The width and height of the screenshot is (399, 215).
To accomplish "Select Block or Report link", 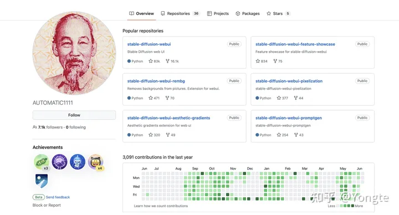I will (x=47, y=205).
